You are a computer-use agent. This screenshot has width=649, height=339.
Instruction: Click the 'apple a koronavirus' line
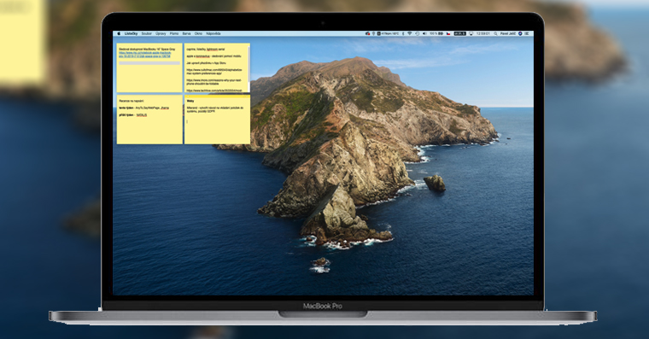tap(213, 56)
